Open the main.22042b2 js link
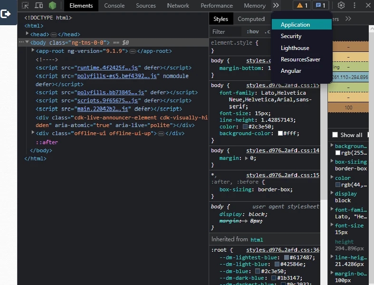This screenshot has width=374, height=285. tap(103, 109)
